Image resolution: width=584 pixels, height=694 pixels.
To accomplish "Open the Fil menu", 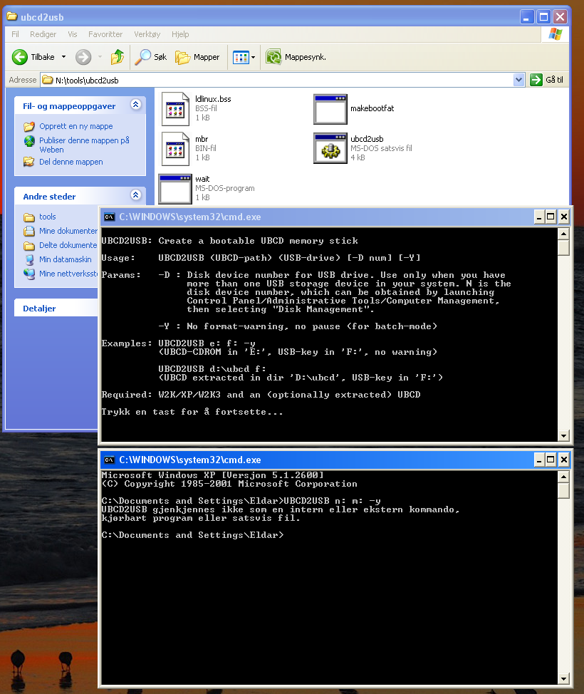I will [x=15, y=34].
